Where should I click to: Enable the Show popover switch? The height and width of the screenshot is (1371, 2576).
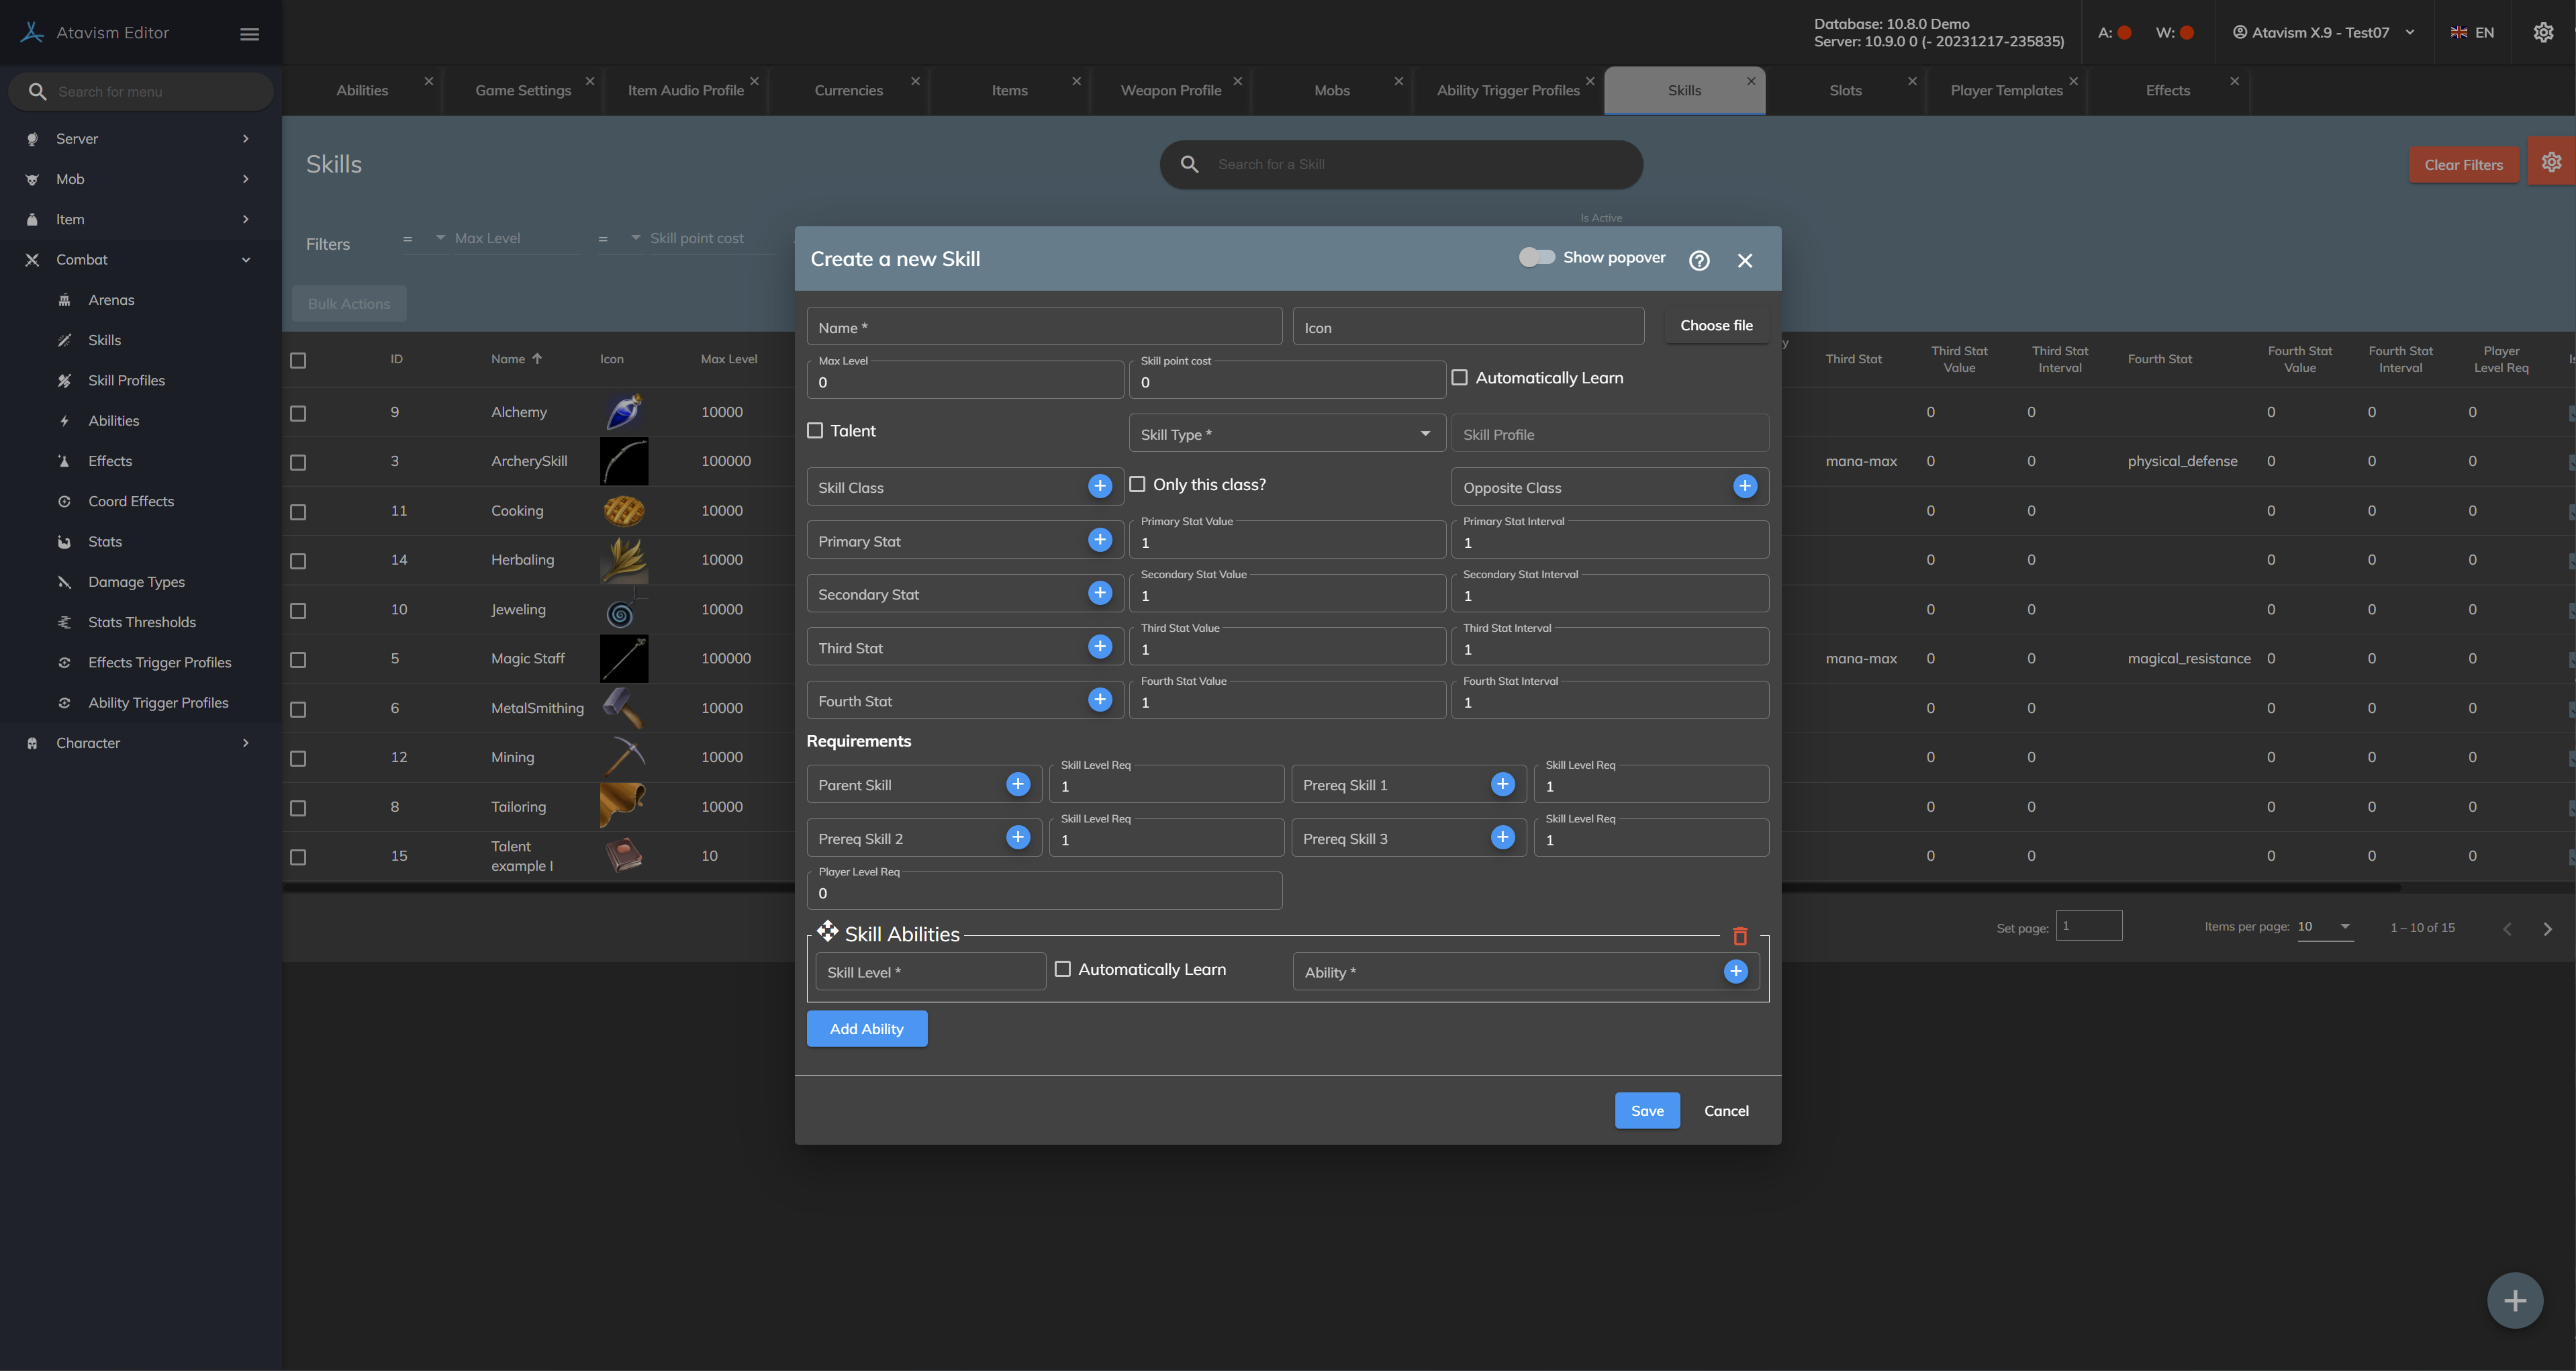(1536, 258)
